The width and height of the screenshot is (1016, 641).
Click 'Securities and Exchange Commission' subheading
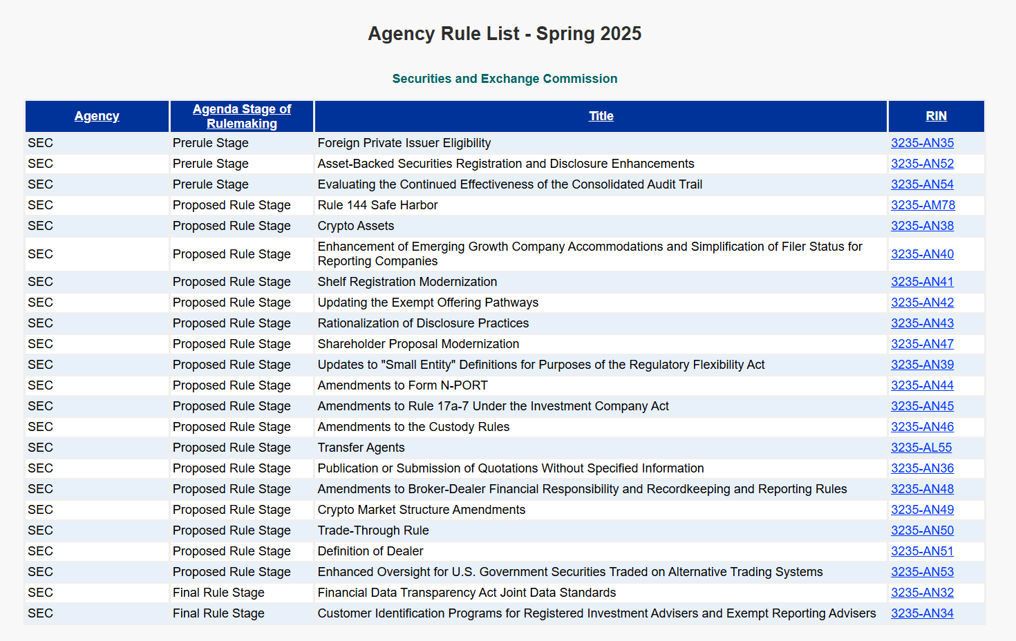tap(505, 79)
